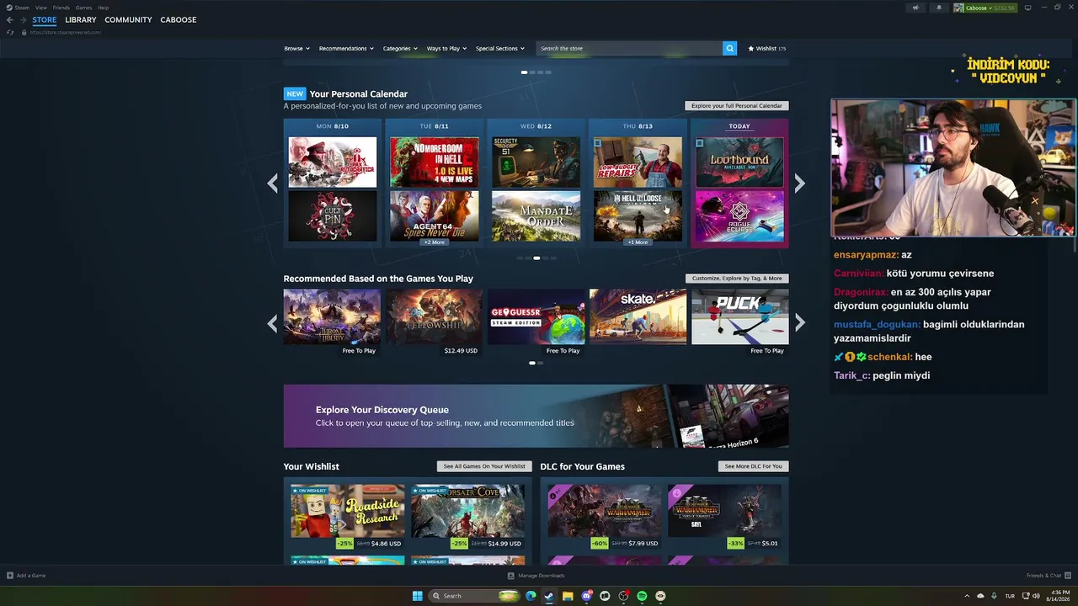Image resolution: width=1078 pixels, height=606 pixels.
Task: Open the Explore Your Discovery Queue banner
Action: tap(536, 416)
